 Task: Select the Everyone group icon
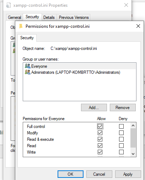(28, 66)
